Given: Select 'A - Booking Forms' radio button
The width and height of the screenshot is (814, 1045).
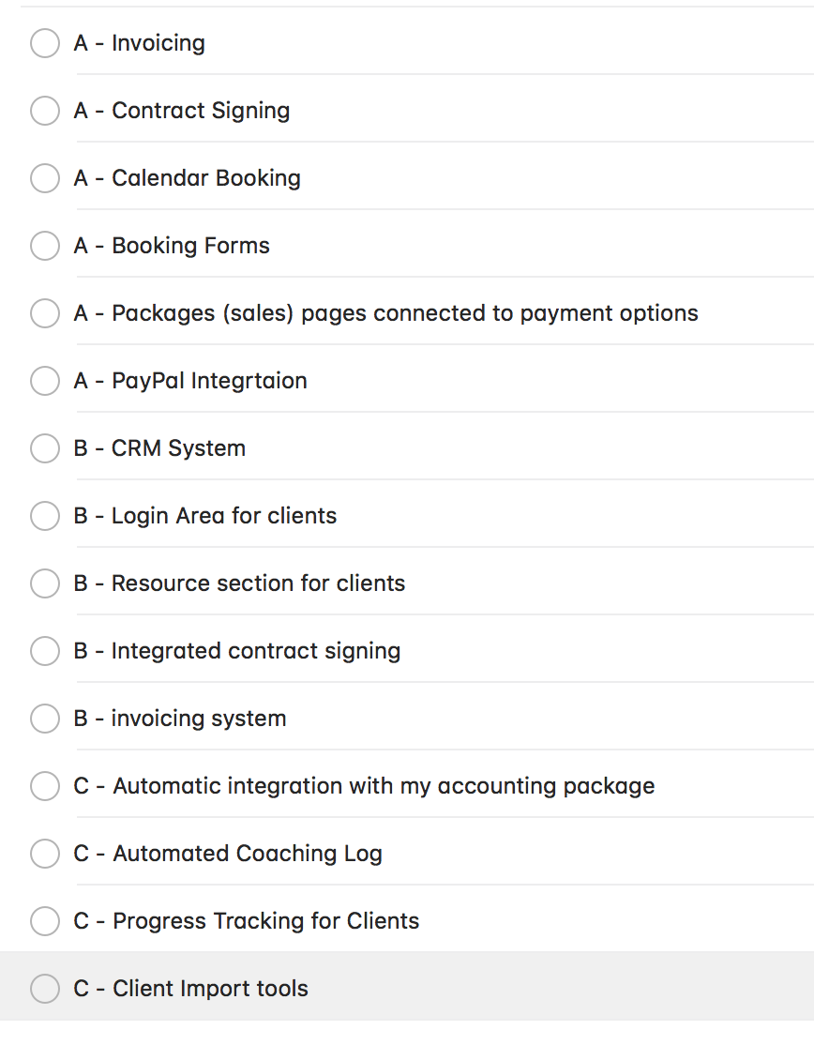Looking at the screenshot, I should (45, 246).
